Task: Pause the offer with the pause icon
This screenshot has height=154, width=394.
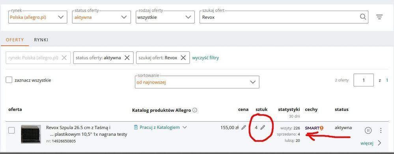Action: (368, 130)
